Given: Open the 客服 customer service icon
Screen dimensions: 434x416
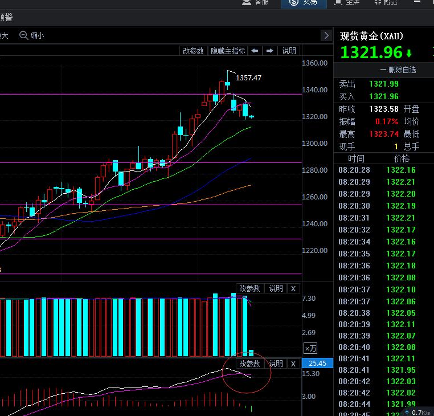Looking at the screenshot, I should click(x=255, y=2).
